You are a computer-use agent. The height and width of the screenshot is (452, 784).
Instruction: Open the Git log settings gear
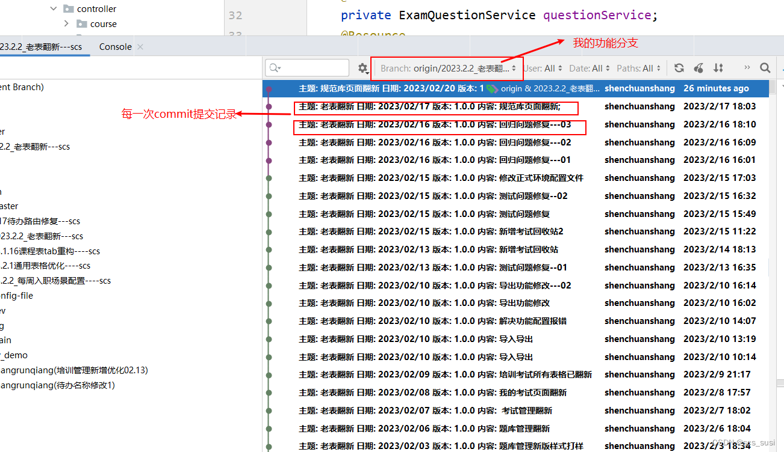pyautogui.click(x=362, y=69)
